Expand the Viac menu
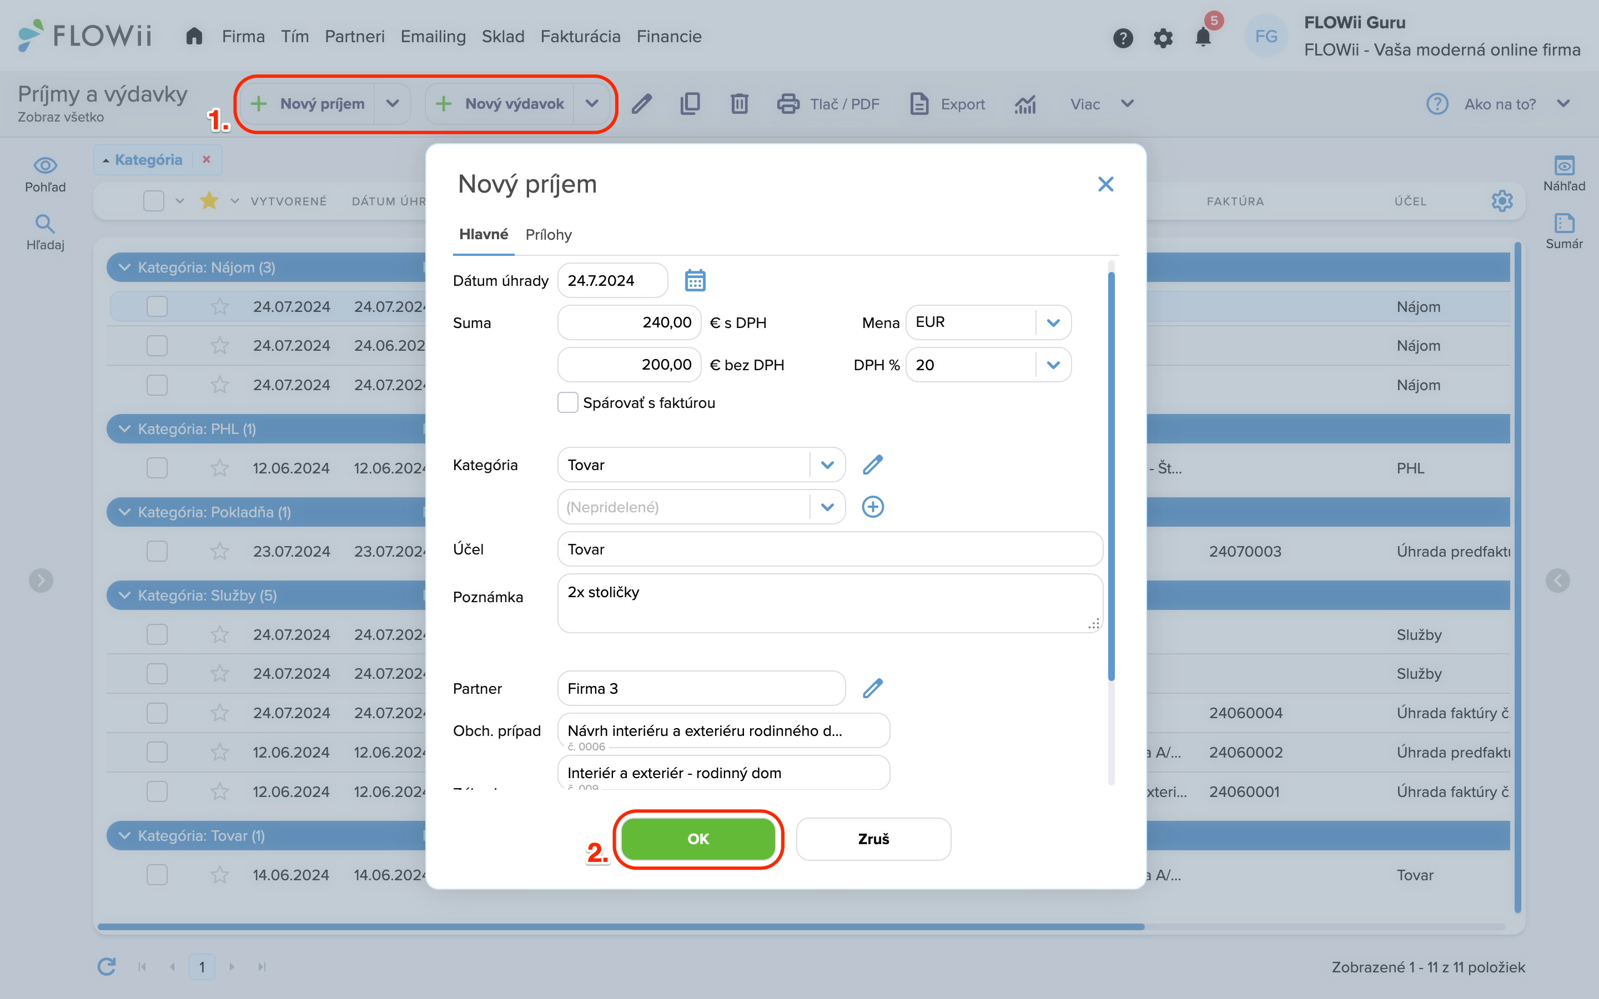 tap(1102, 104)
